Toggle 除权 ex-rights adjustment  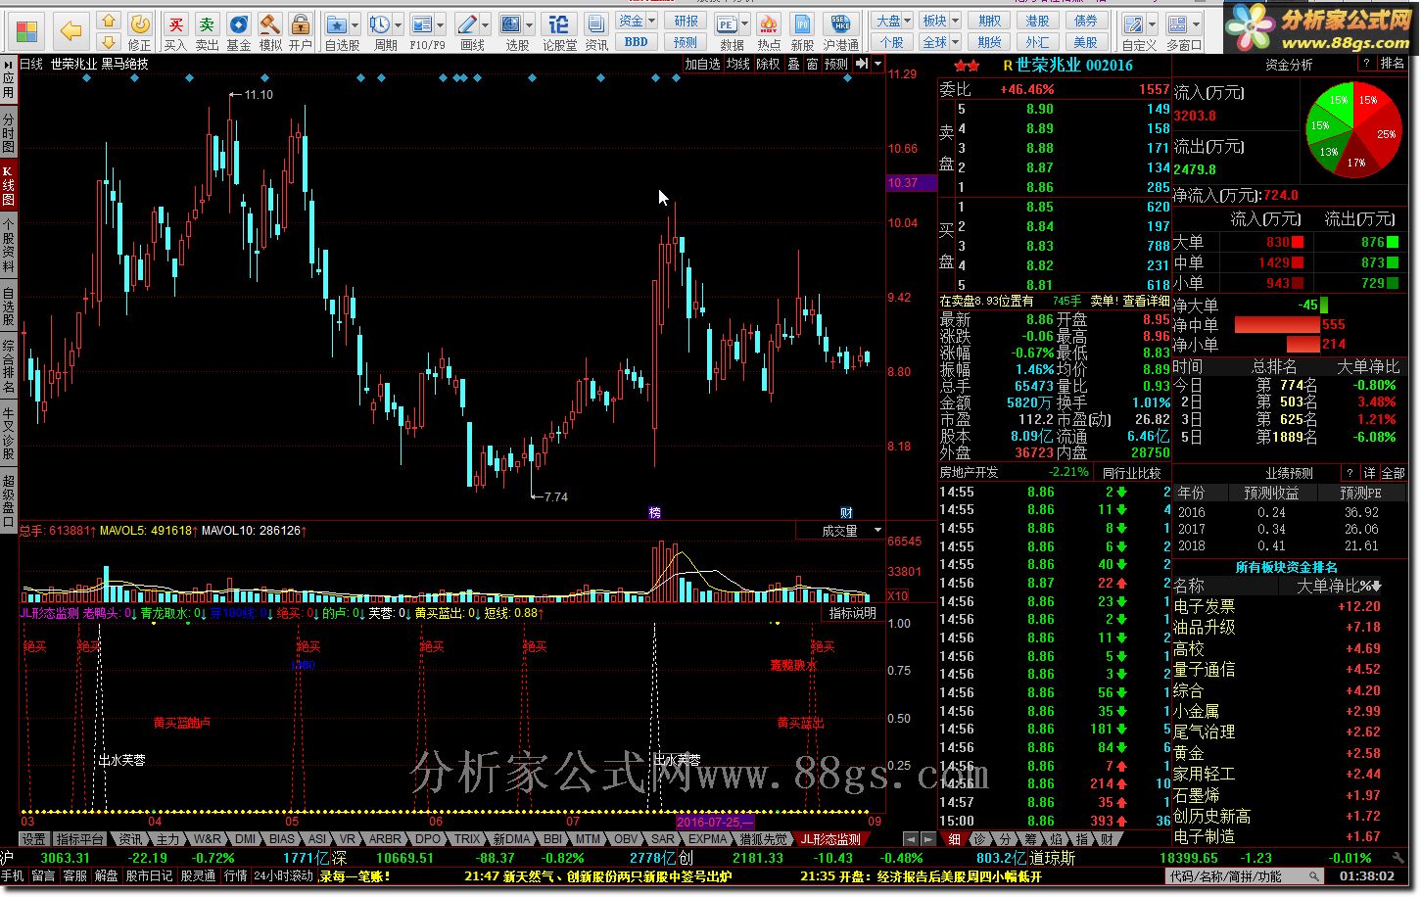click(769, 64)
